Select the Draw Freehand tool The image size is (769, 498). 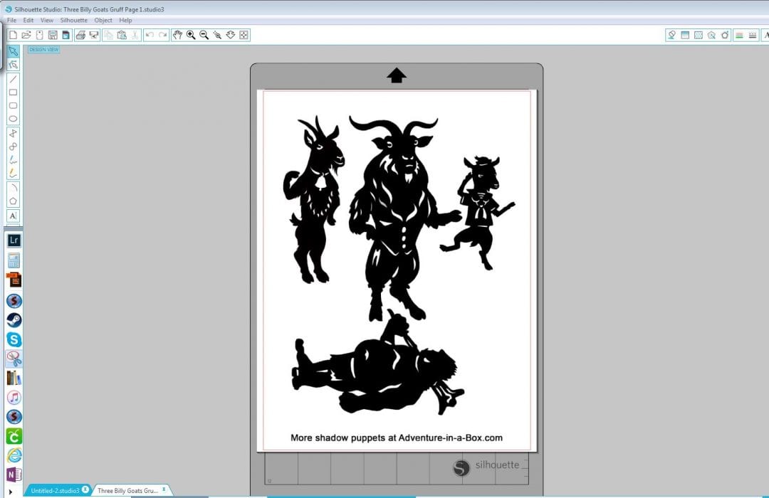[x=14, y=160]
